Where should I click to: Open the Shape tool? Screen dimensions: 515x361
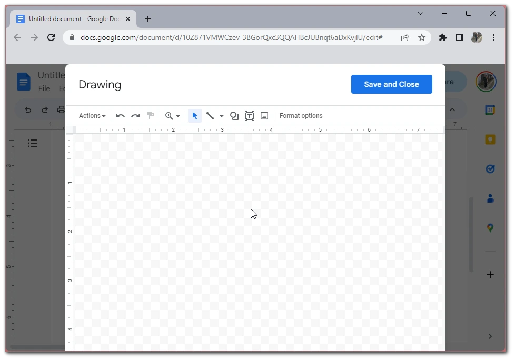[234, 116]
